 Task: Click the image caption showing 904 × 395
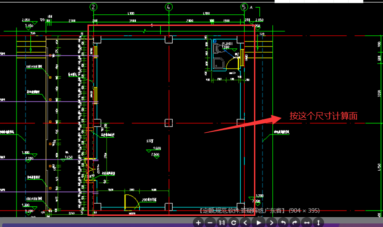259,210
